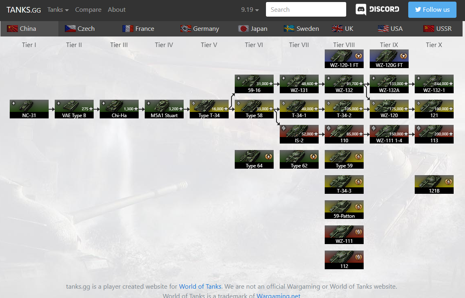
Task: Select the T-34-3 premium tank
Action: tap(344, 184)
